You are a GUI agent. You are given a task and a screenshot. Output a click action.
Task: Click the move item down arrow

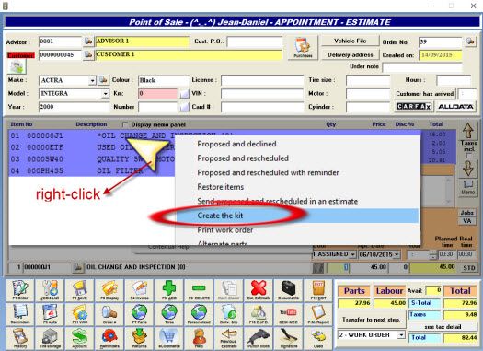click(x=468, y=169)
